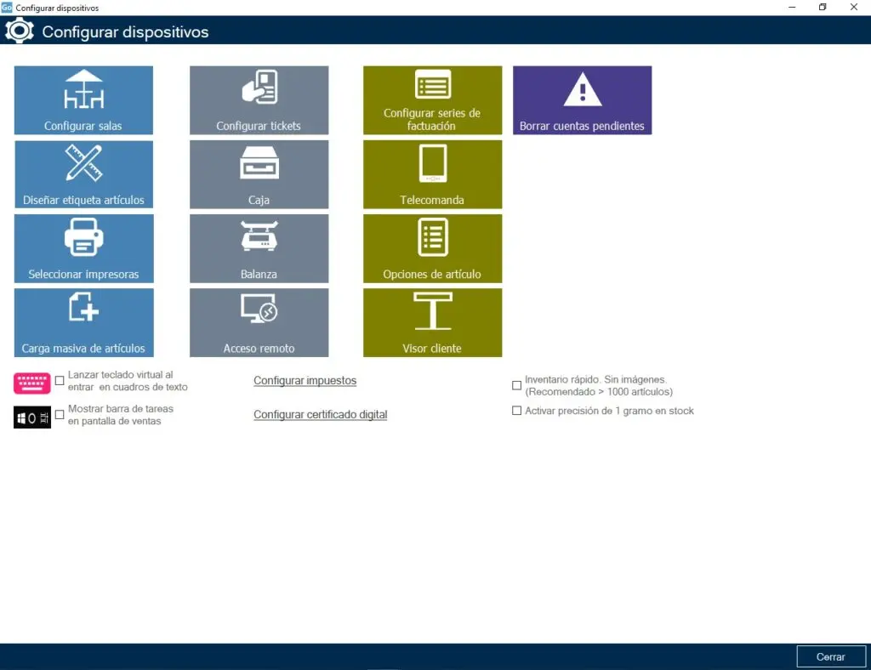Click the Borrar cuentas pendientes warning tile
Screen dimensions: 871x670
click(582, 100)
